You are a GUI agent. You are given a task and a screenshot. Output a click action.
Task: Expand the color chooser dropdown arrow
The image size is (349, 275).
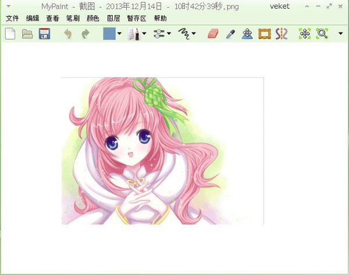coord(119,34)
